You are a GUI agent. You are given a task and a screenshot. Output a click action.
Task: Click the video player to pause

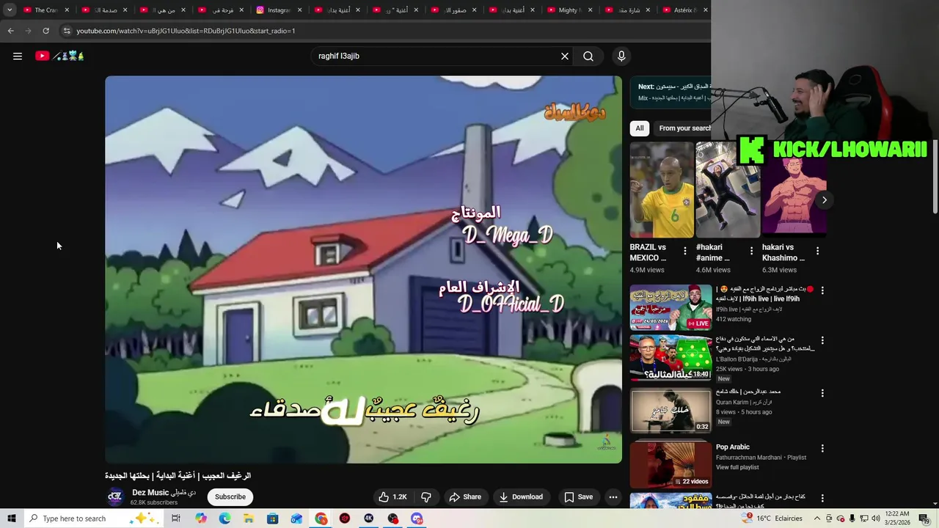coord(363,269)
